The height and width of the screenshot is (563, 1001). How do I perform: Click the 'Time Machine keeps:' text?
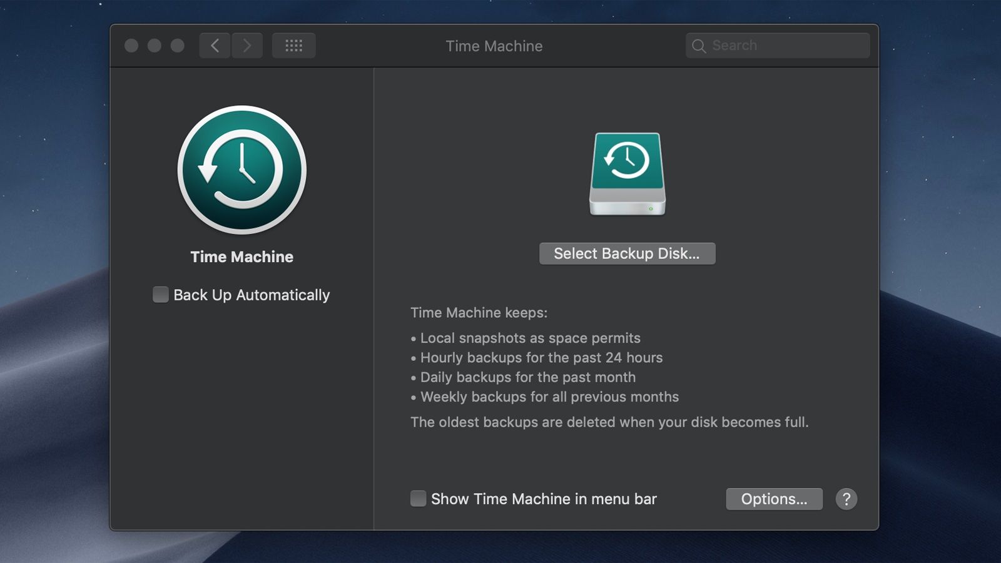(x=479, y=313)
